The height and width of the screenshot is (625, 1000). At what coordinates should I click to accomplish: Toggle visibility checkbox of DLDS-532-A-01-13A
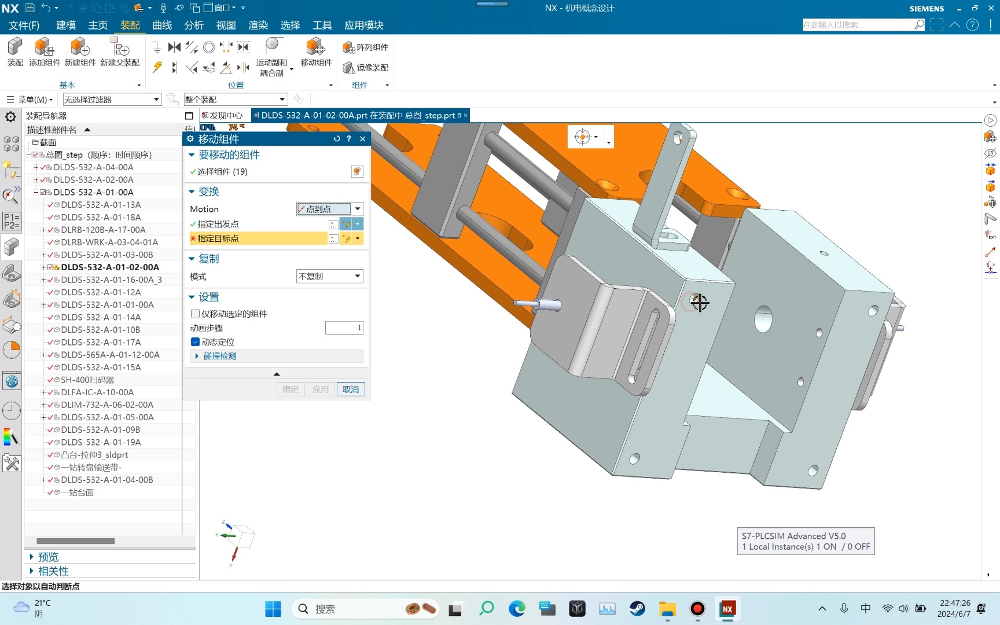pyautogui.click(x=50, y=205)
